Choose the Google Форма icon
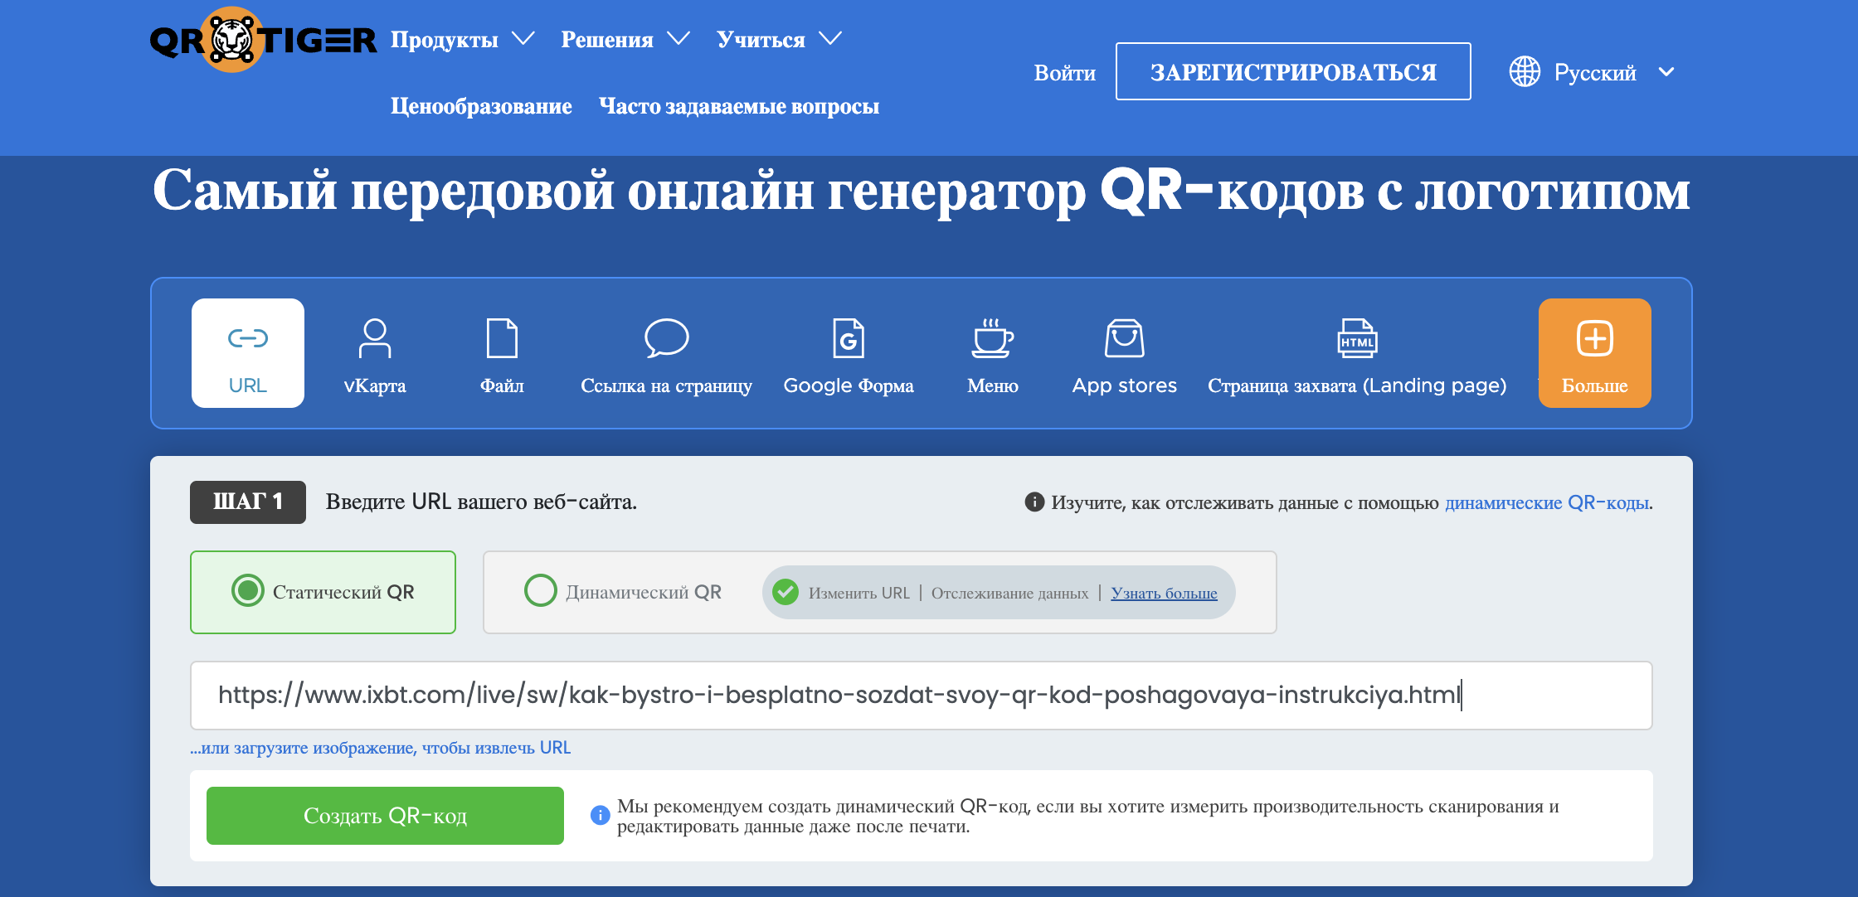Viewport: 1858px width, 897px height. pos(848,340)
